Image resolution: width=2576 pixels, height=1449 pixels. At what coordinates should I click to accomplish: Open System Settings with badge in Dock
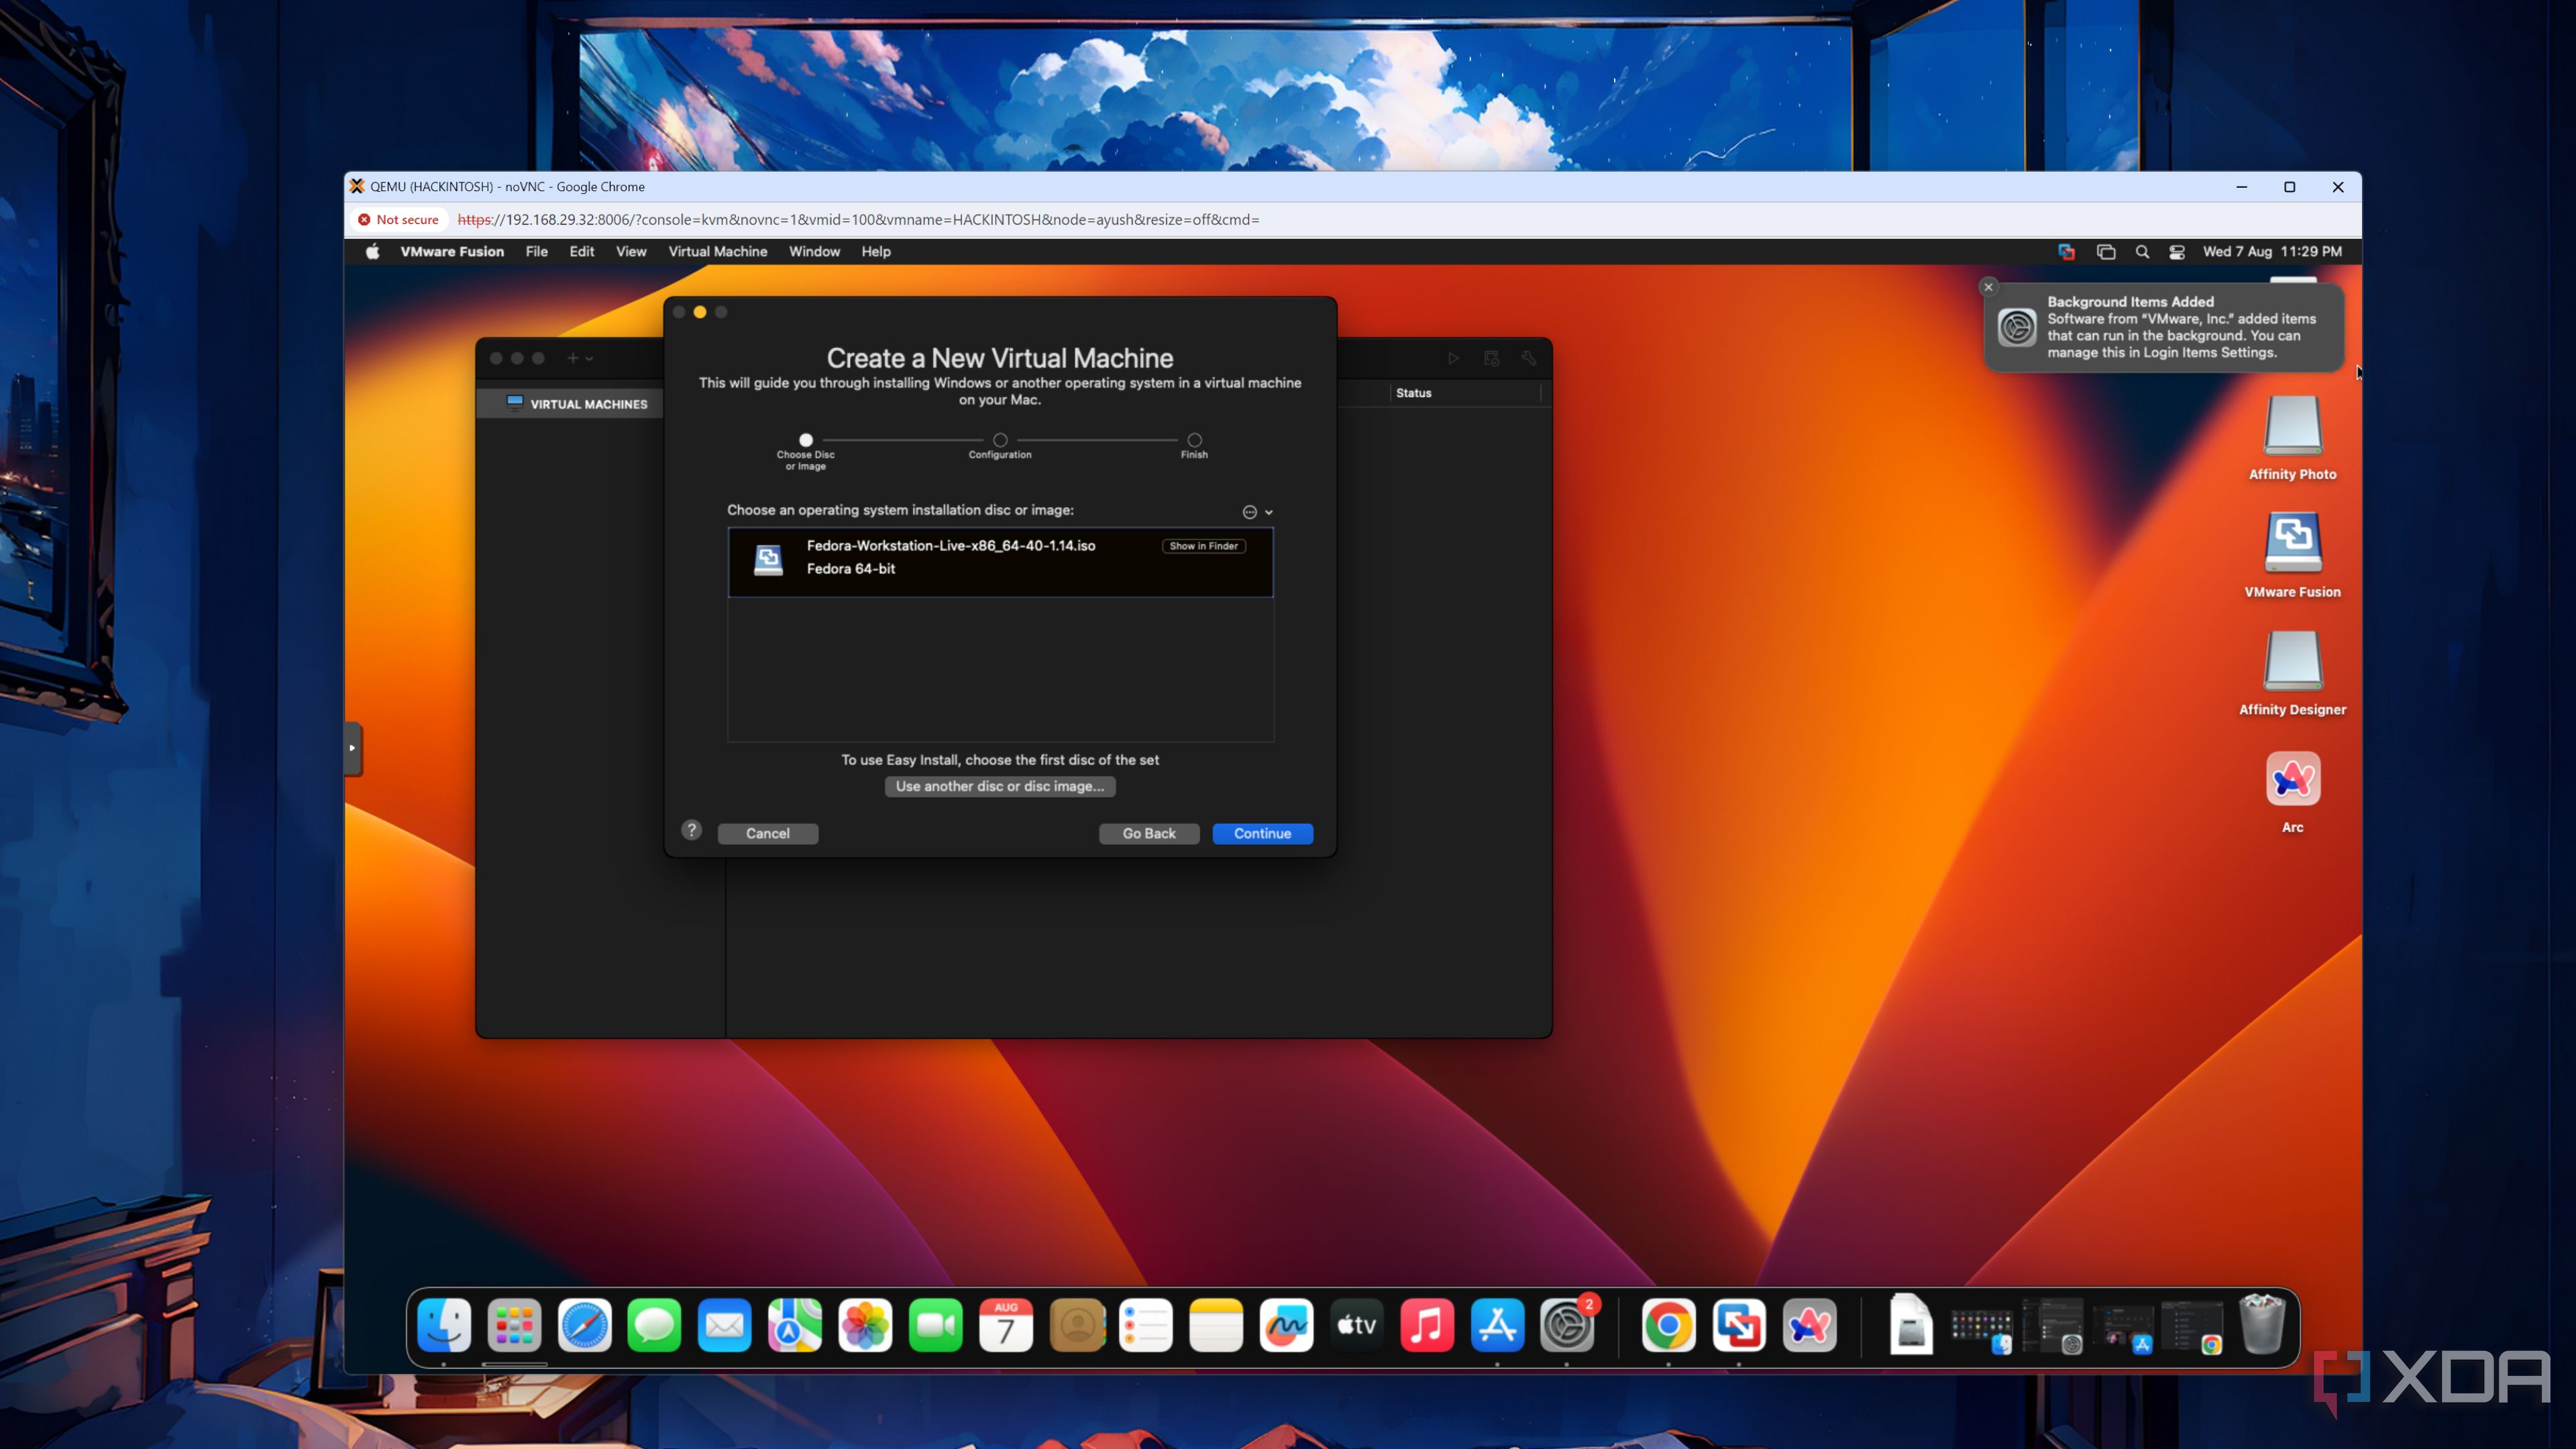tap(1567, 1326)
